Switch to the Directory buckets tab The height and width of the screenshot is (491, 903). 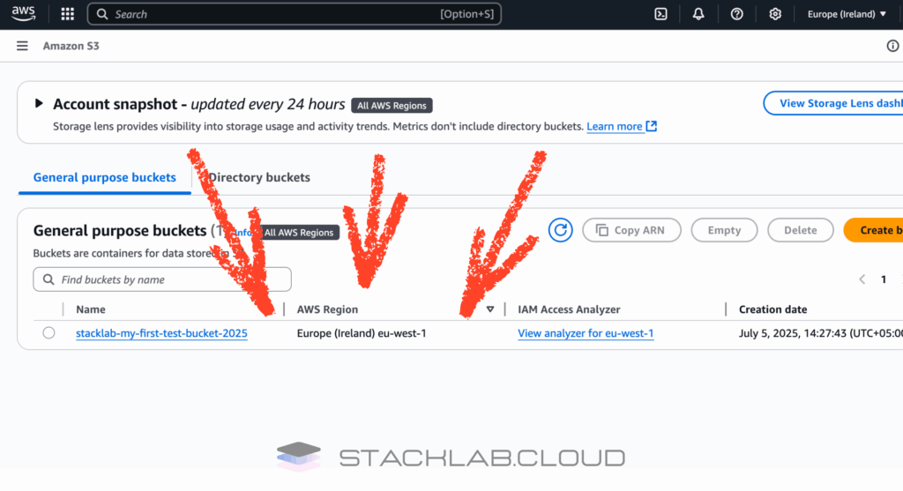pyautogui.click(x=259, y=177)
